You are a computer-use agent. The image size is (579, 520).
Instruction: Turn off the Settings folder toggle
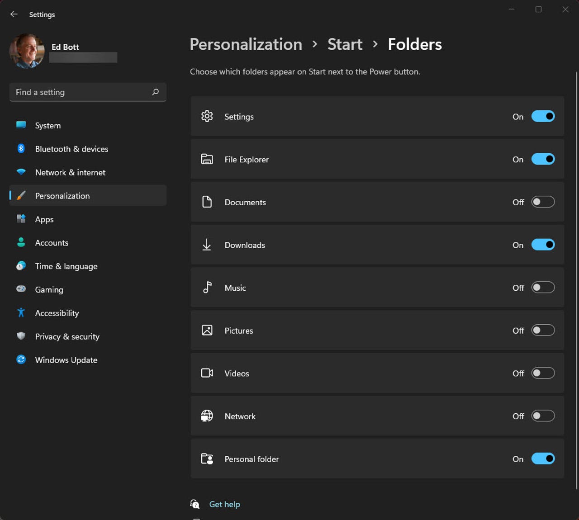[543, 116]
